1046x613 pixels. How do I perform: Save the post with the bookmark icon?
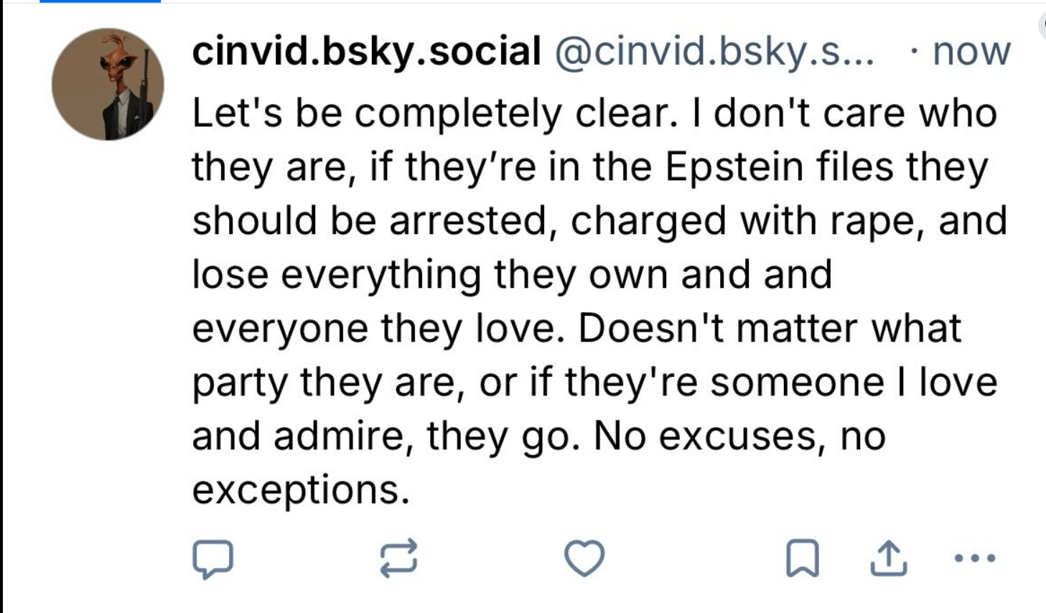[x=802, y=558]
